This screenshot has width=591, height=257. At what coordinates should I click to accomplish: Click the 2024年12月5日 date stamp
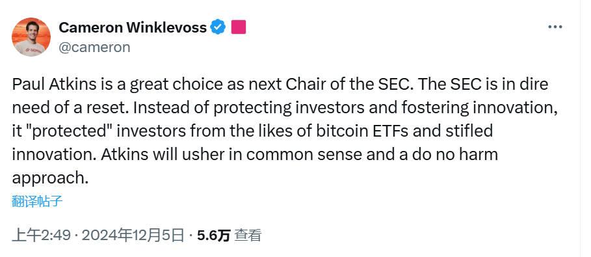pyautogui.click(x=133, y=236)
